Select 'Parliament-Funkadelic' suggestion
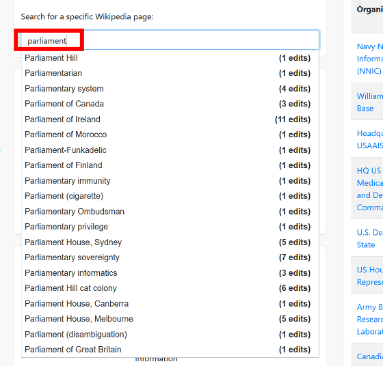This screenshot has height=366, width=383. (x=170, y=150)
